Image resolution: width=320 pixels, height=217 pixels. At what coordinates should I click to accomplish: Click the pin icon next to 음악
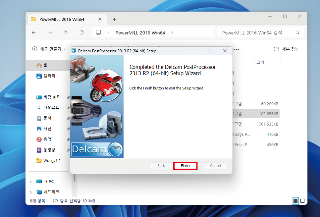68,140
